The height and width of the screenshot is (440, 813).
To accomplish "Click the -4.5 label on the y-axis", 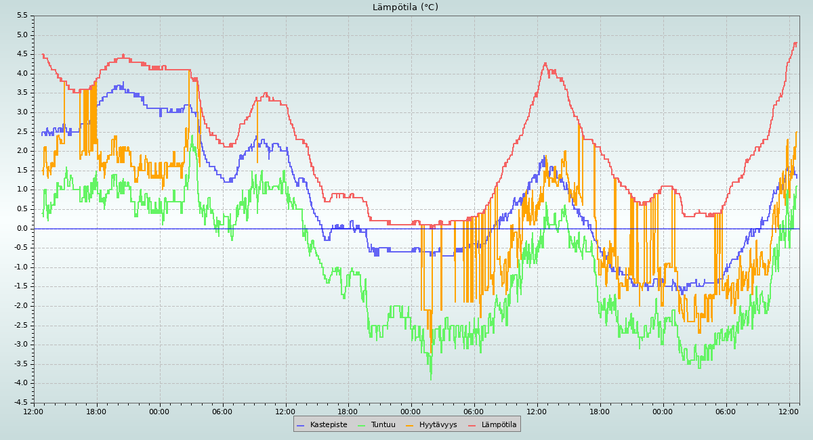I will tap(20, 402).
